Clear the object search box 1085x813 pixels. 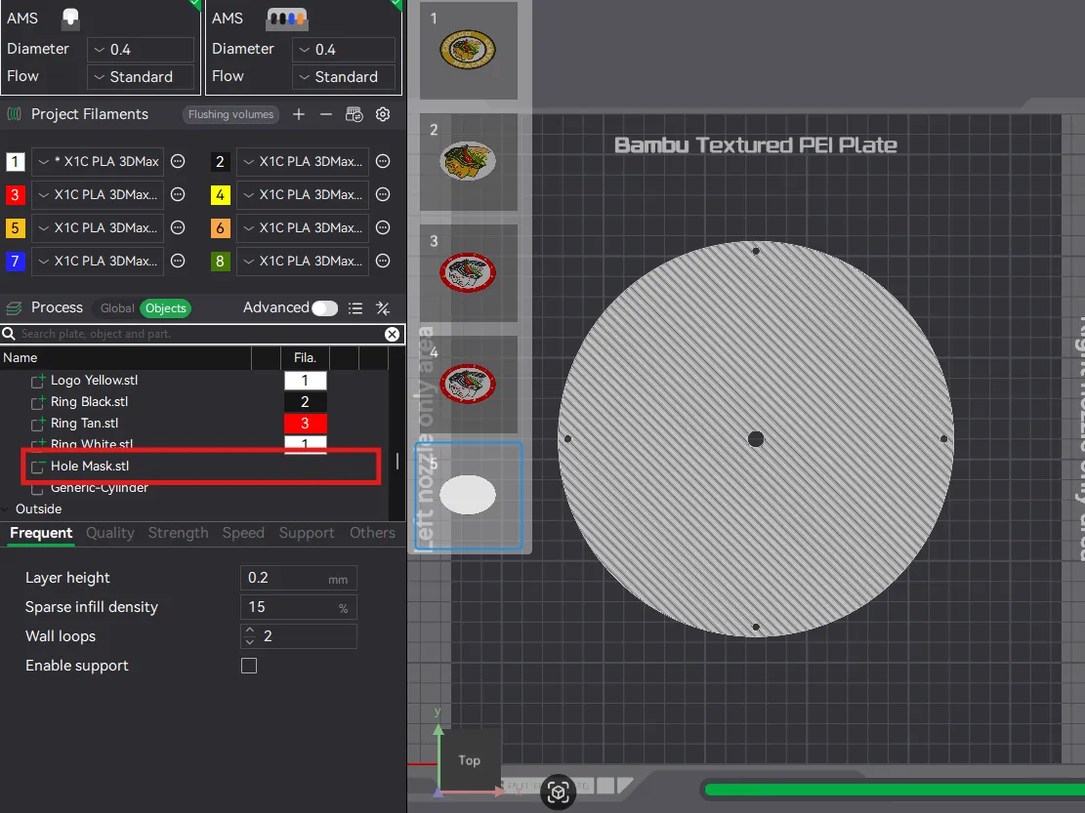pos(392,334)
